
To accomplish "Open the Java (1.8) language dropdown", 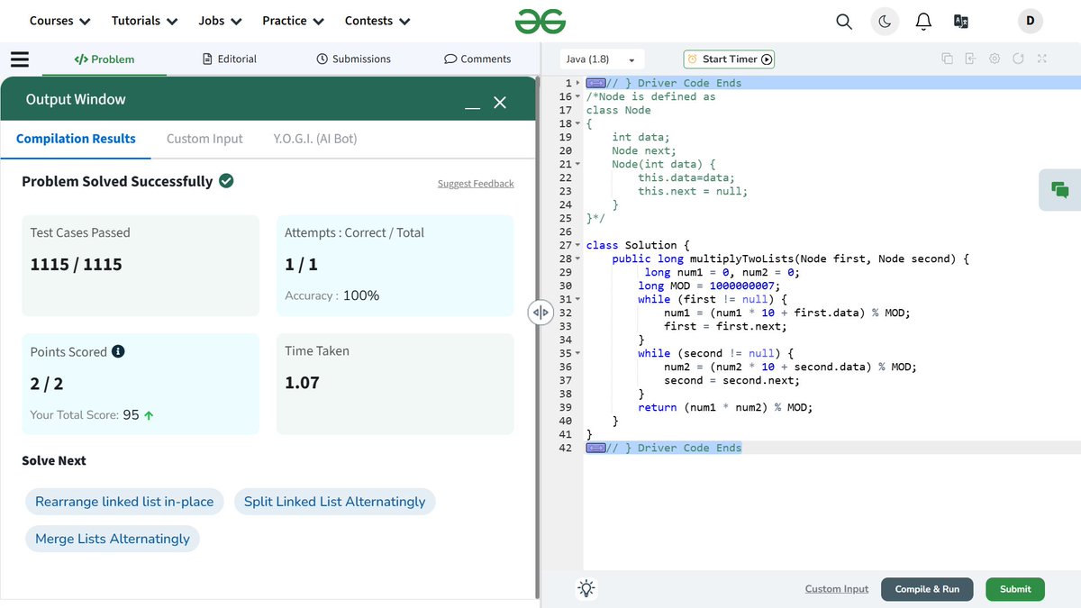I will tap(602, 59).
